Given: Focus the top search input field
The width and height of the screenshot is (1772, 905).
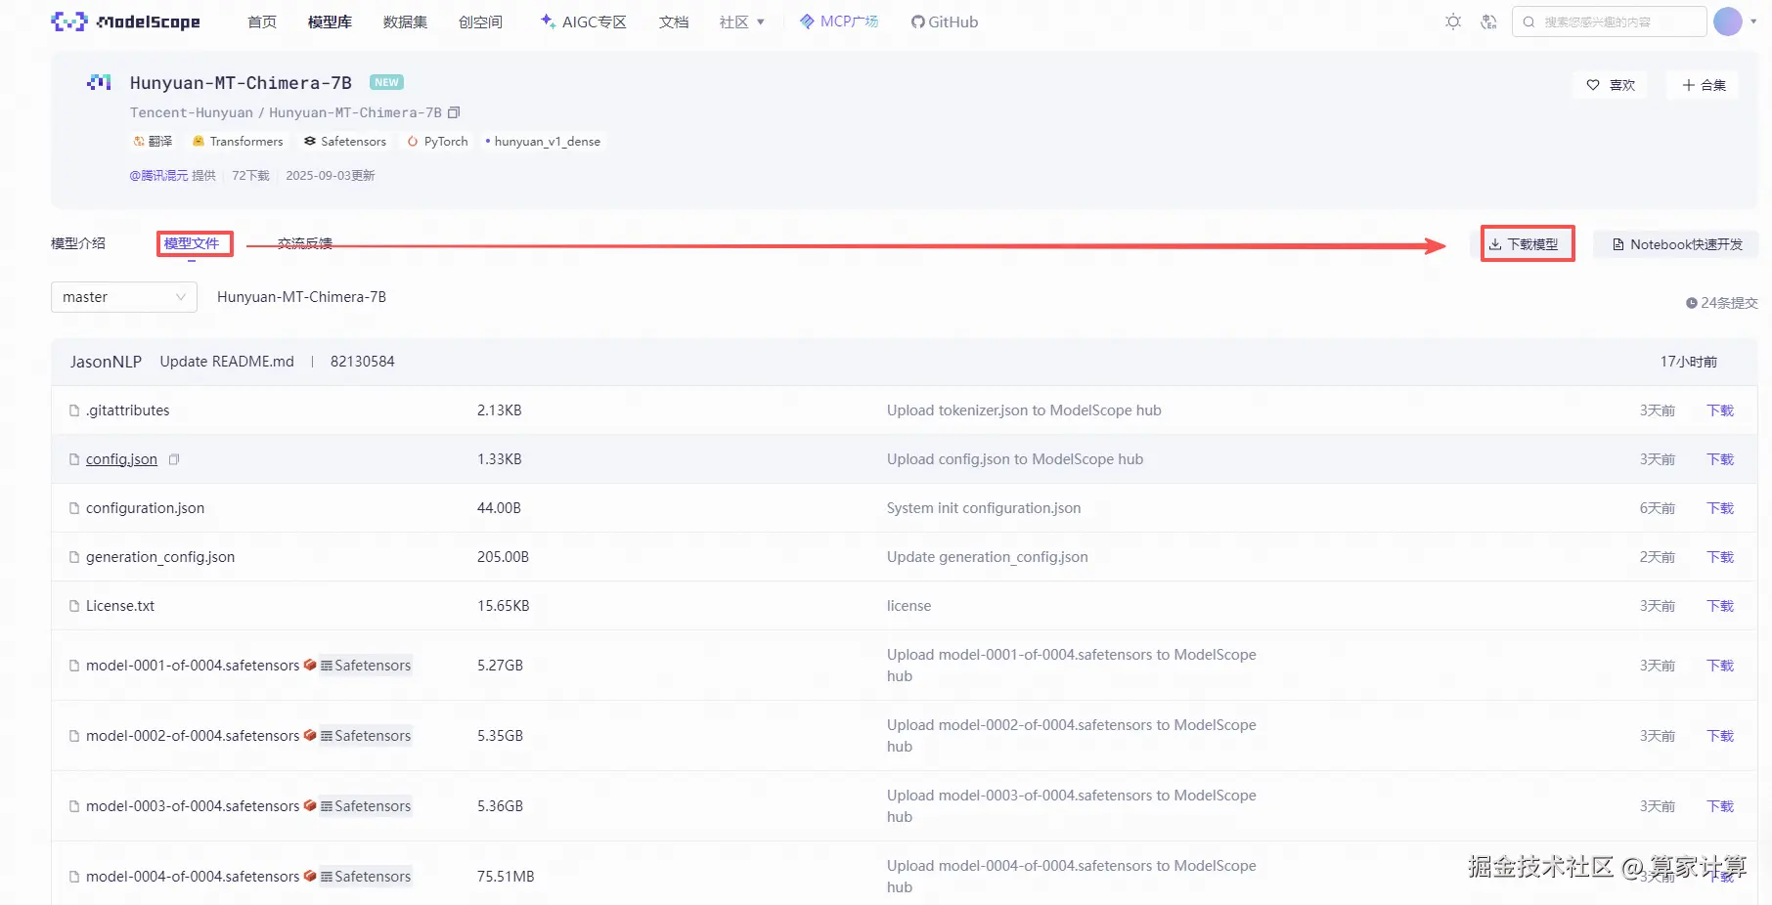Looking at the screenshot, I should tap(1610, 22).
